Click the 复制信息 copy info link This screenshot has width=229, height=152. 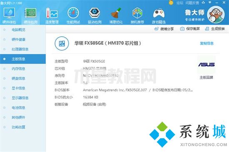(207, 43)
